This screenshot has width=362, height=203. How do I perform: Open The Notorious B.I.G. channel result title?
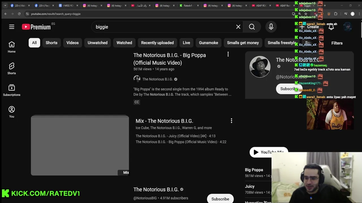(156, 189)
